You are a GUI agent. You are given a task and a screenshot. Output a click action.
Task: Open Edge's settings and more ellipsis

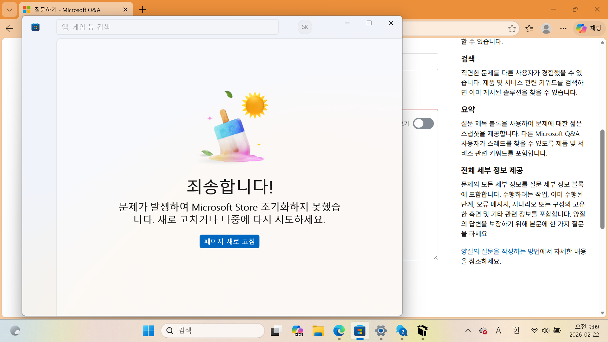(x=563, y=28)
